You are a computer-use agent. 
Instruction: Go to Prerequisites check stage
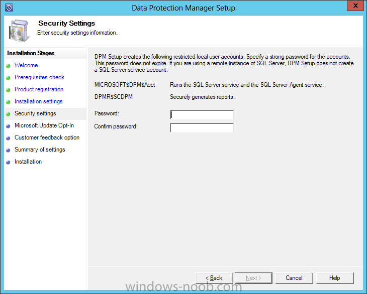pyautogui.click(x=39, y=77)
